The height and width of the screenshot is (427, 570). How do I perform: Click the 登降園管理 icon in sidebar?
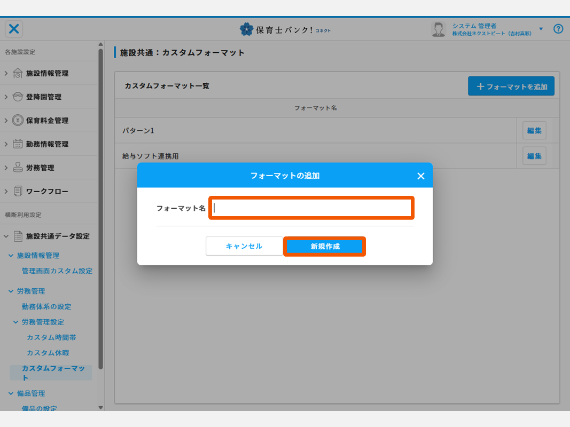(x=18, y=97)
